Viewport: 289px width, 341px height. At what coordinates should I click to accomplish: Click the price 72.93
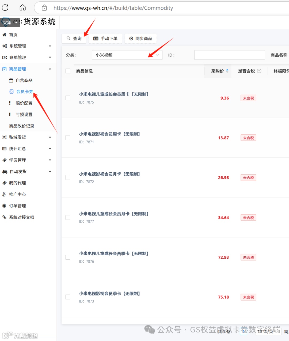[223, 257]
